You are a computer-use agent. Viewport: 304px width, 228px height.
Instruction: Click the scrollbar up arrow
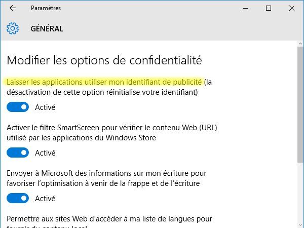coord(300,44)
